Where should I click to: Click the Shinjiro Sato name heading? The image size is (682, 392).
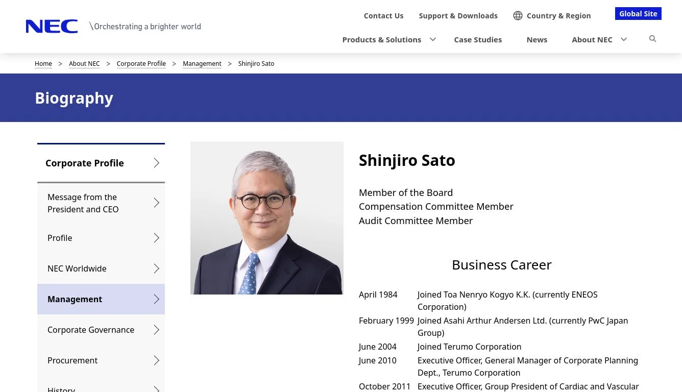tap(407, 160)
